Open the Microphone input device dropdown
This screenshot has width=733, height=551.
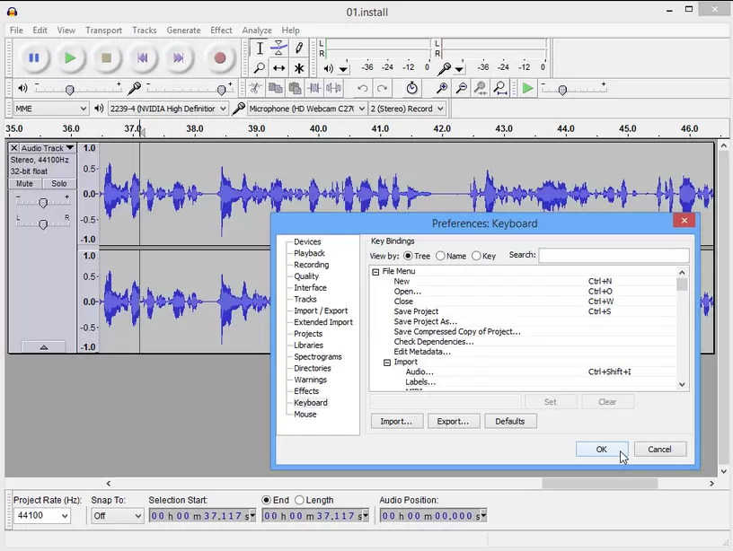[306, 109]
